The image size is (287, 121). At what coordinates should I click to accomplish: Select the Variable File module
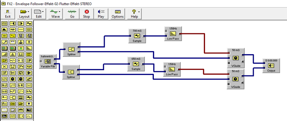click(48, 61)
